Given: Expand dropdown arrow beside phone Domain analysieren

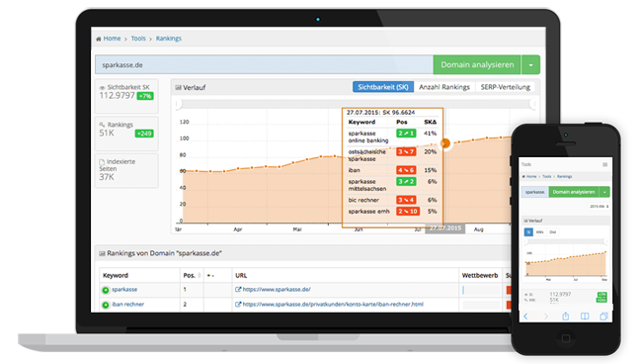Looking at the screenshot, I should click(x=604, y=192).
